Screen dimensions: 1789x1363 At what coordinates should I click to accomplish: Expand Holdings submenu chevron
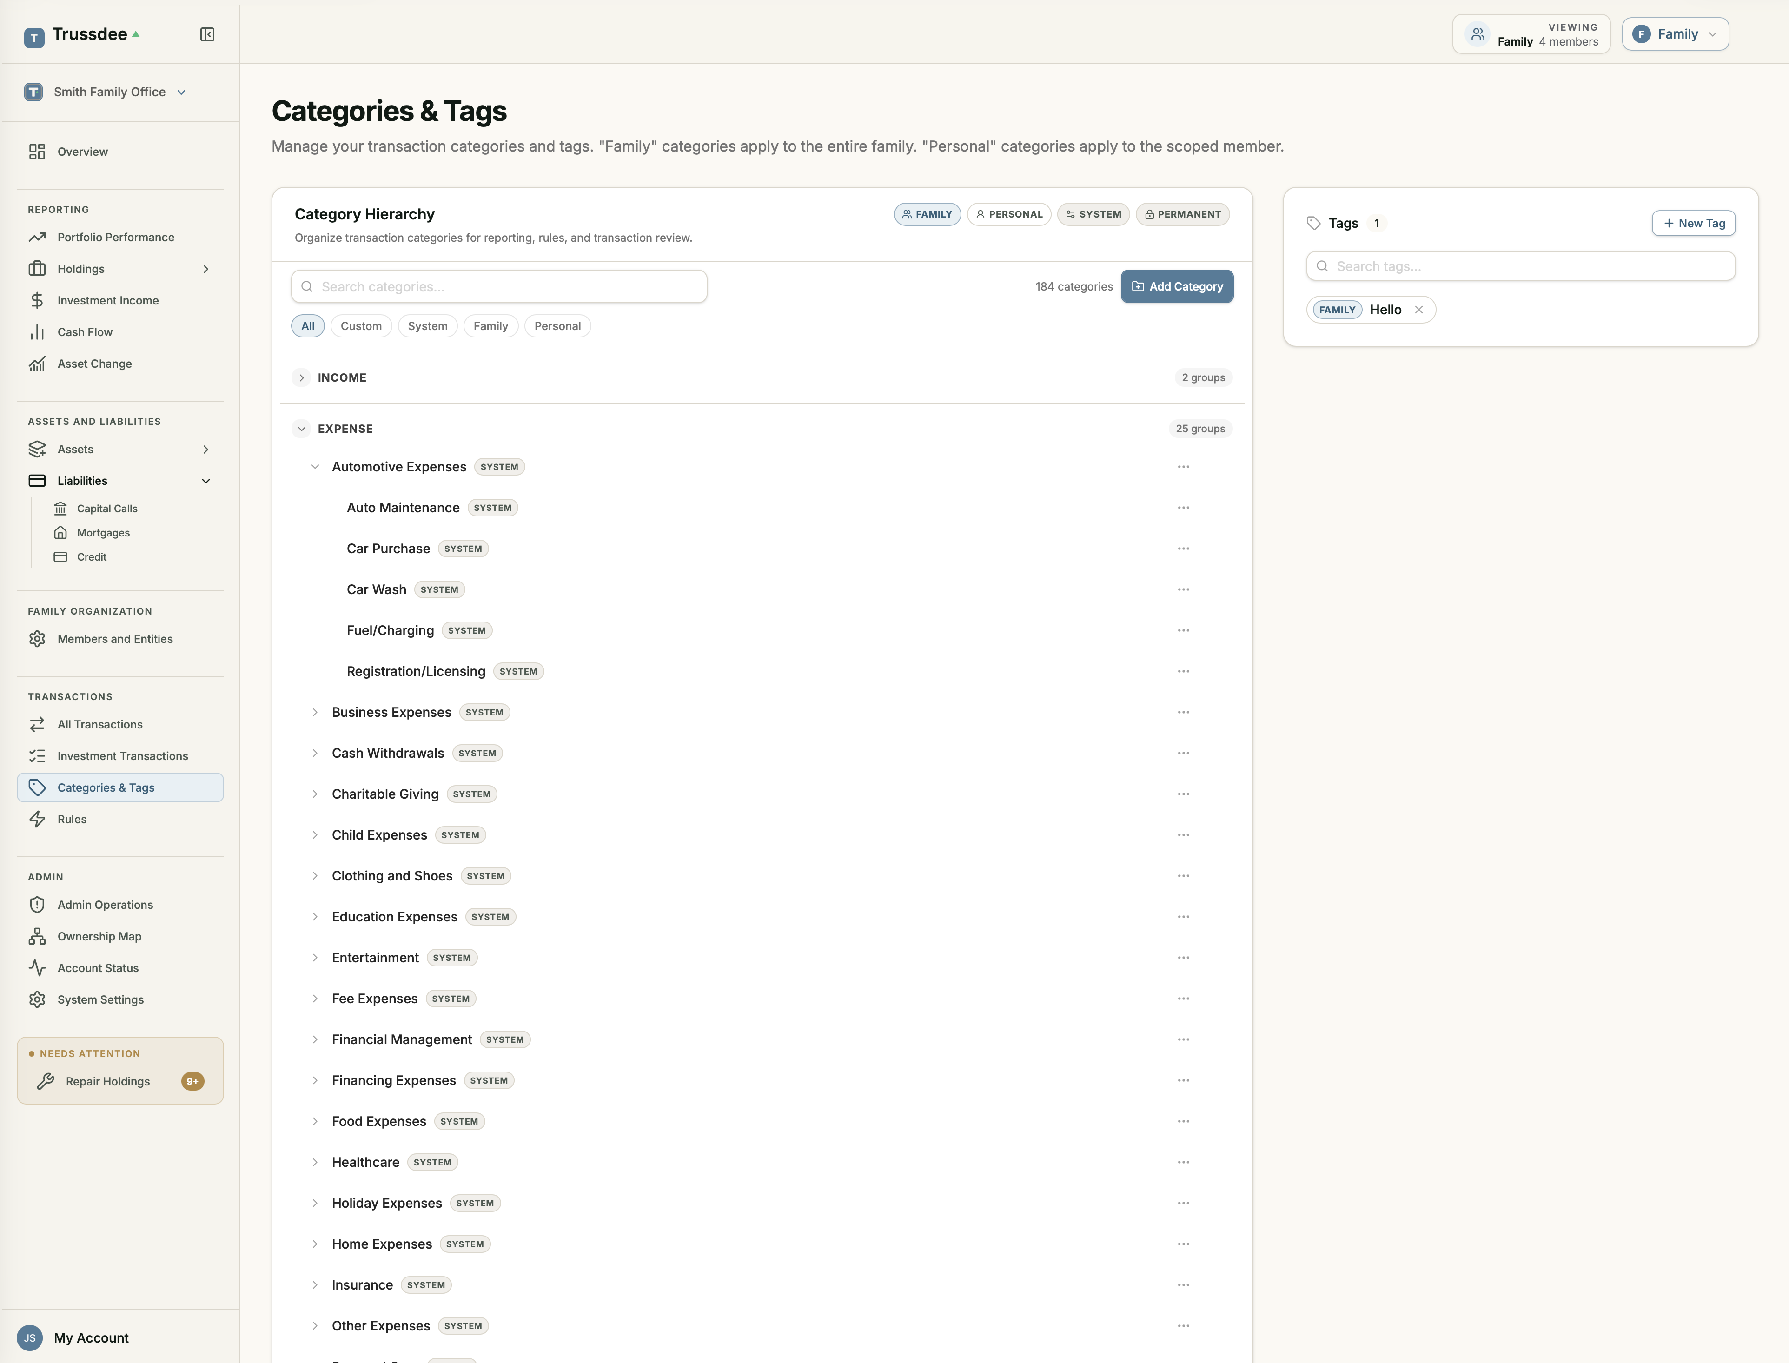pyautogui.click(x=205, y=269)
